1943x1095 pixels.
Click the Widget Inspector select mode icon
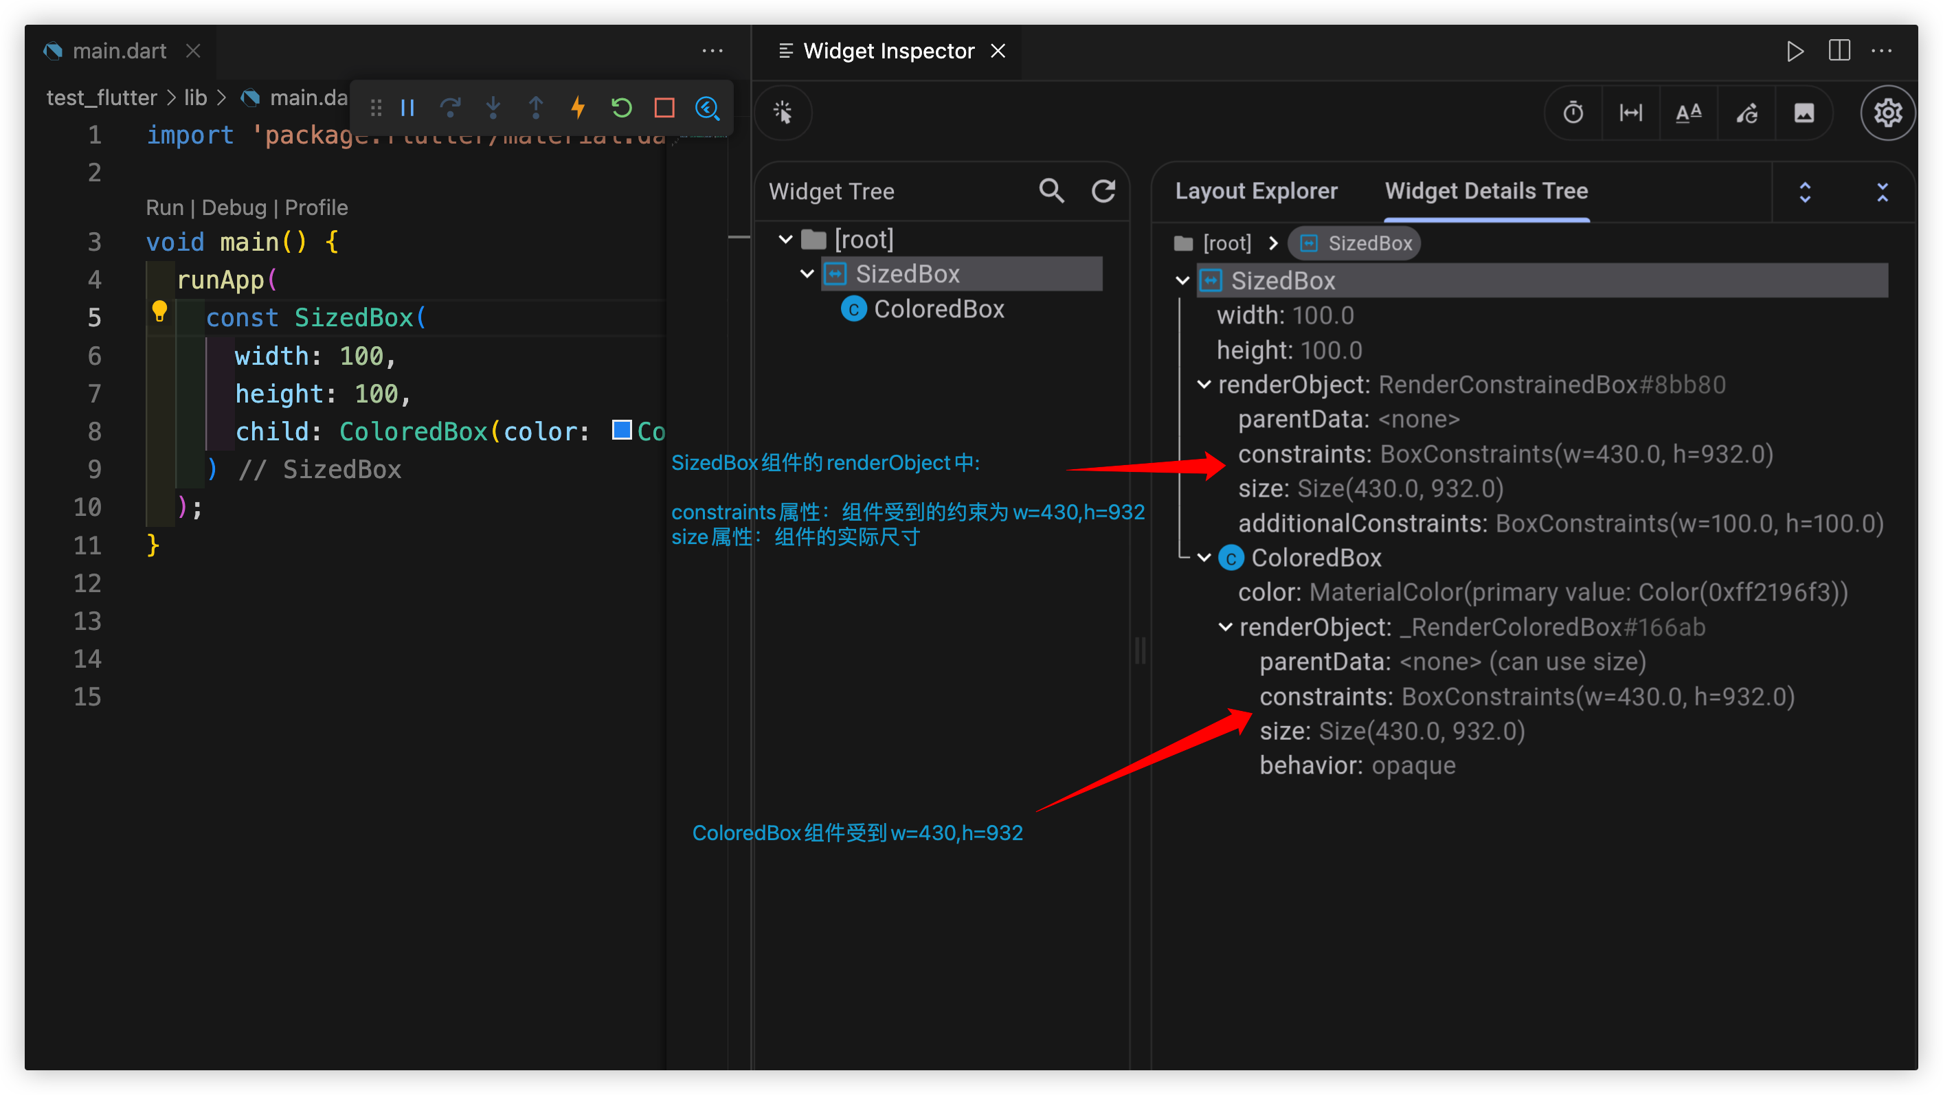pyautogui.click(x=783, y=112)
